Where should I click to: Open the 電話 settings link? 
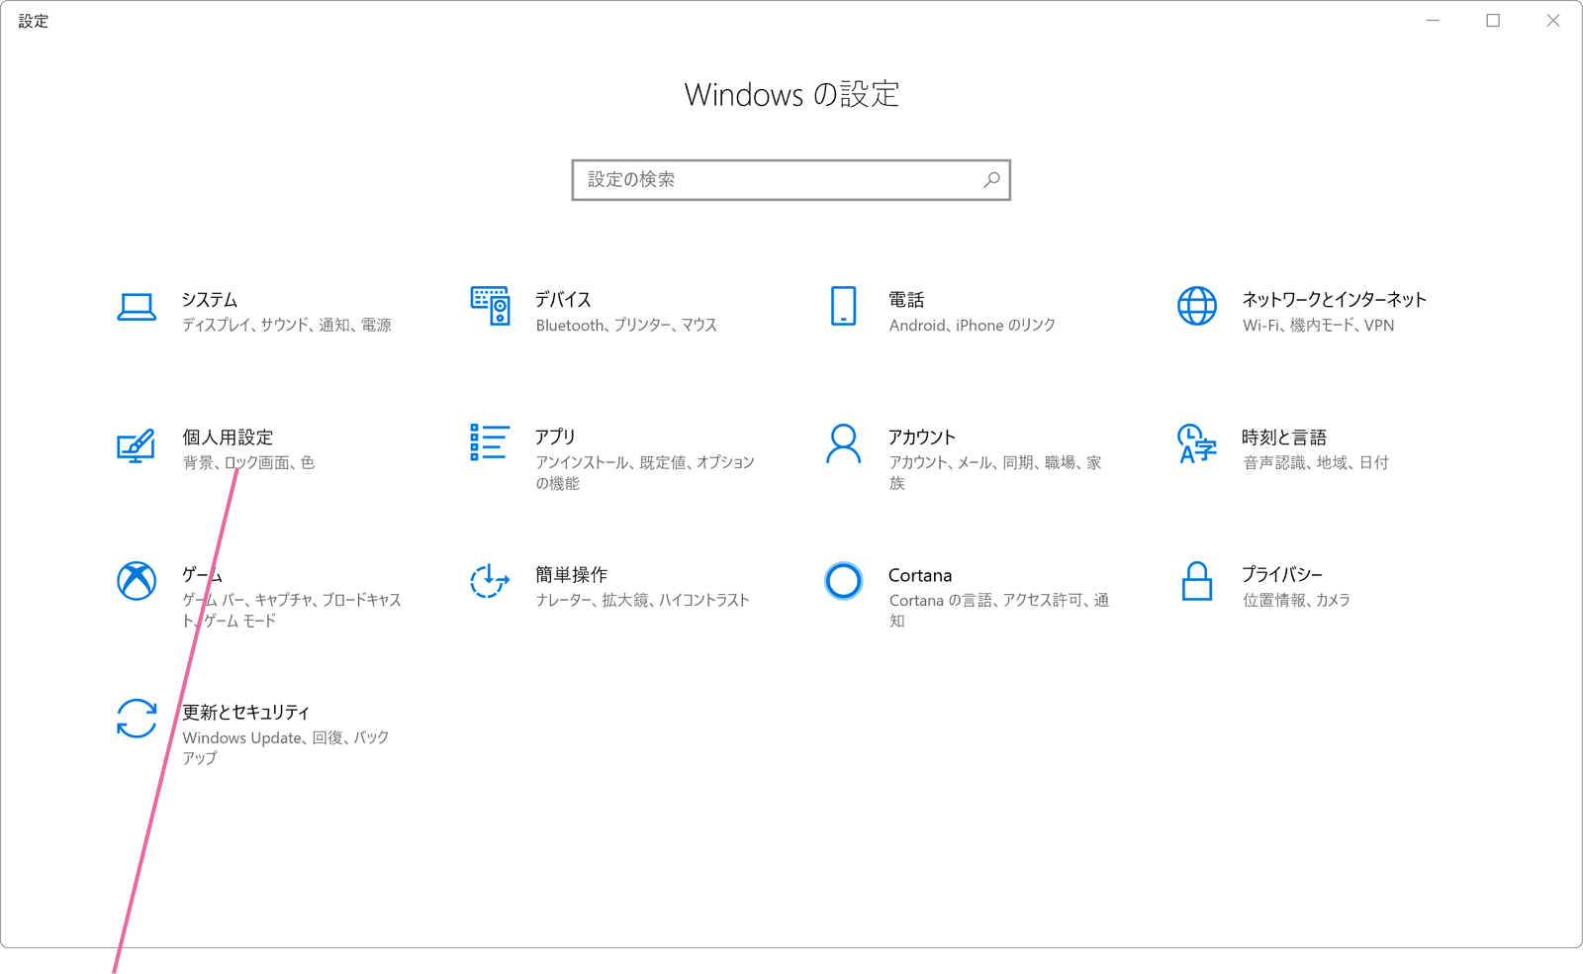[x=906, y=299]
